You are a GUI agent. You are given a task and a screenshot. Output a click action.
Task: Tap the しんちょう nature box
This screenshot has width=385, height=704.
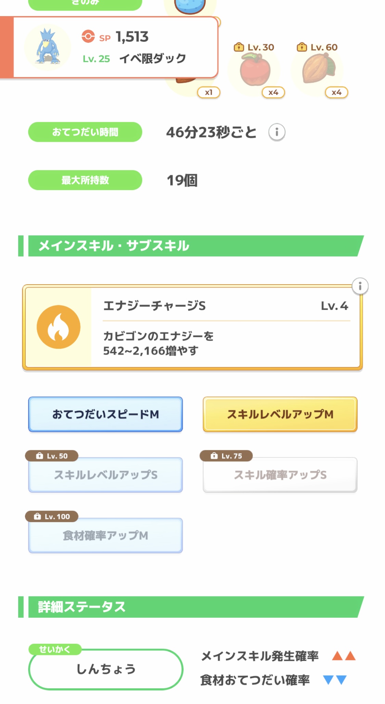pos(106,669)
